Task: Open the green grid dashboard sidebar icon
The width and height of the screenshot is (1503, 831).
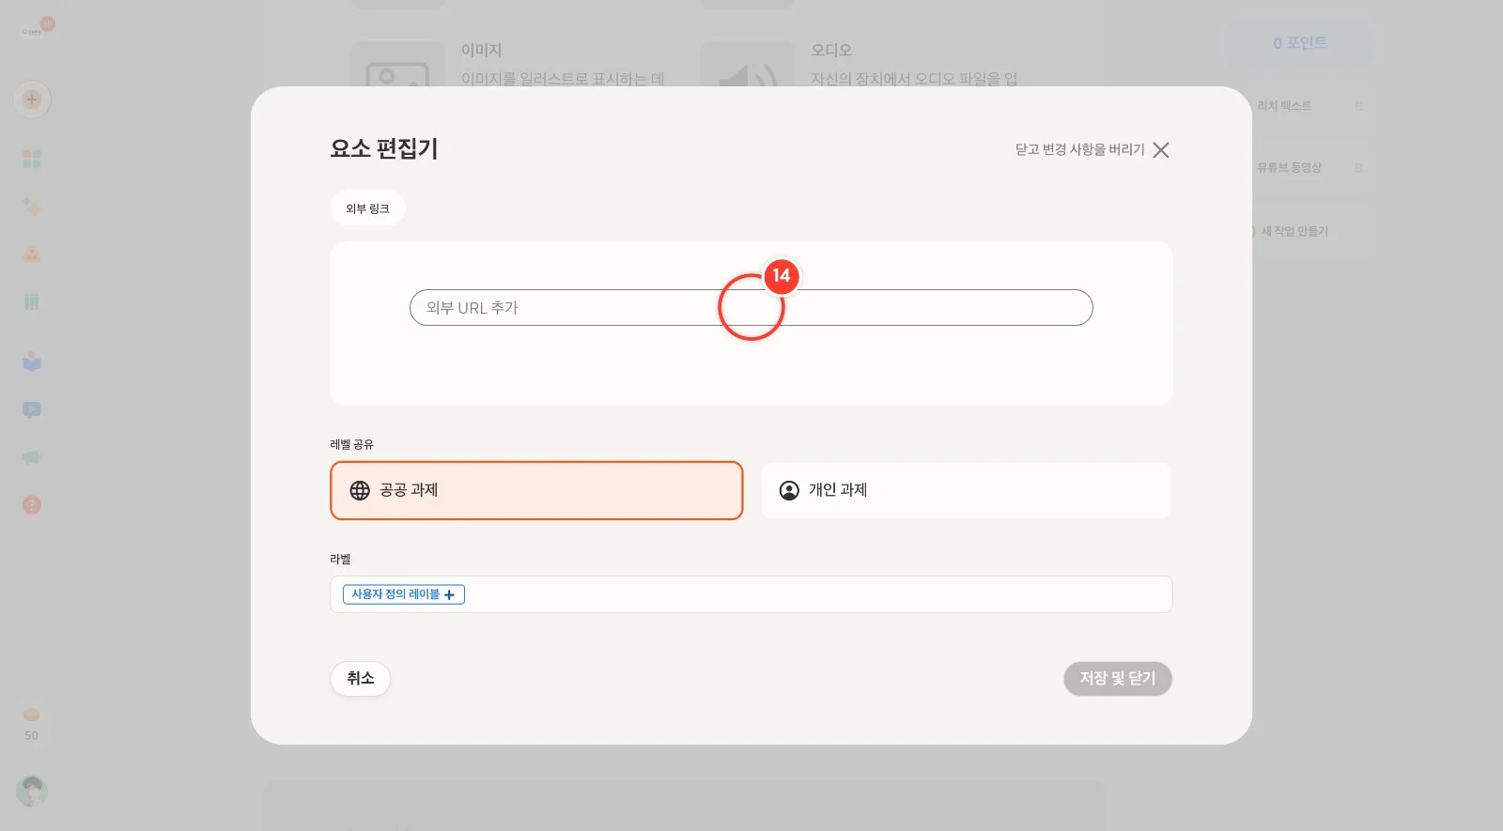Action: click(x=32, y=159)
